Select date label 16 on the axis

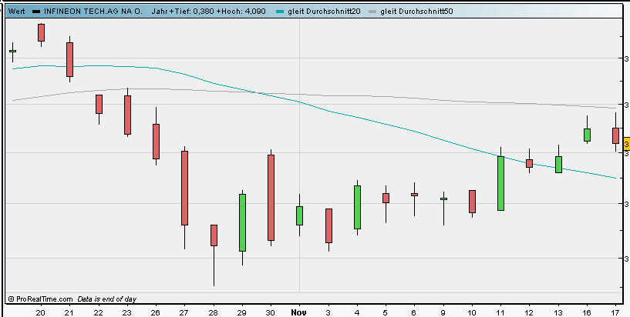tap(587, 312)
